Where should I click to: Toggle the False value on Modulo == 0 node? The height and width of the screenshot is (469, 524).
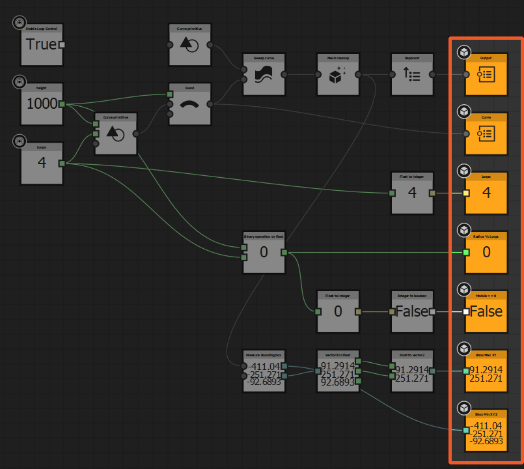pos(486,312)
